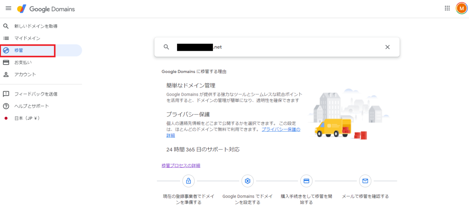Screen dimensions: 469x212
Task: Open the Google apps grid
Action: [x=448, y=8]
